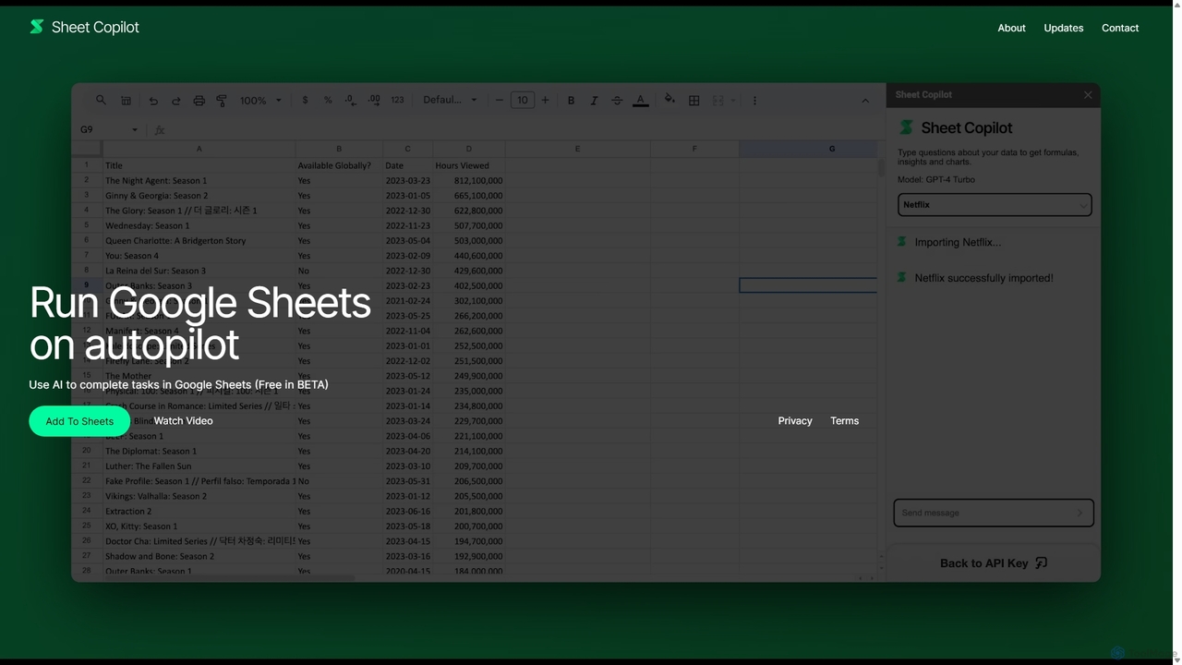Select the 812,100,000 hours cell
Image resolution: width=1182 pixels, height=665 pixels.
tap(469, 180)
